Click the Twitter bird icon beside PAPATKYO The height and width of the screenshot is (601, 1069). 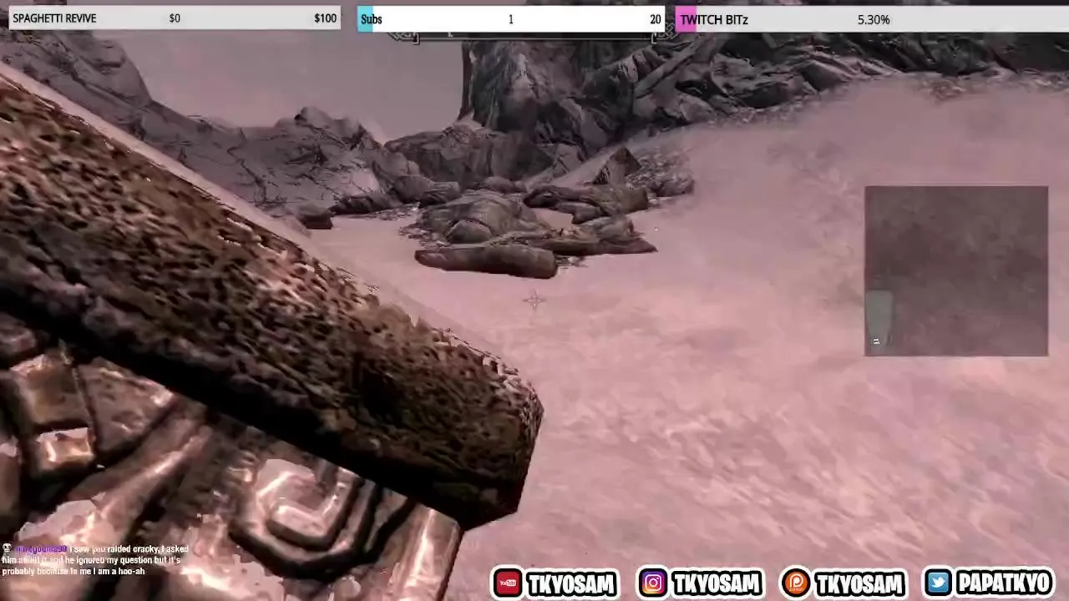click(x=939, y=583)
